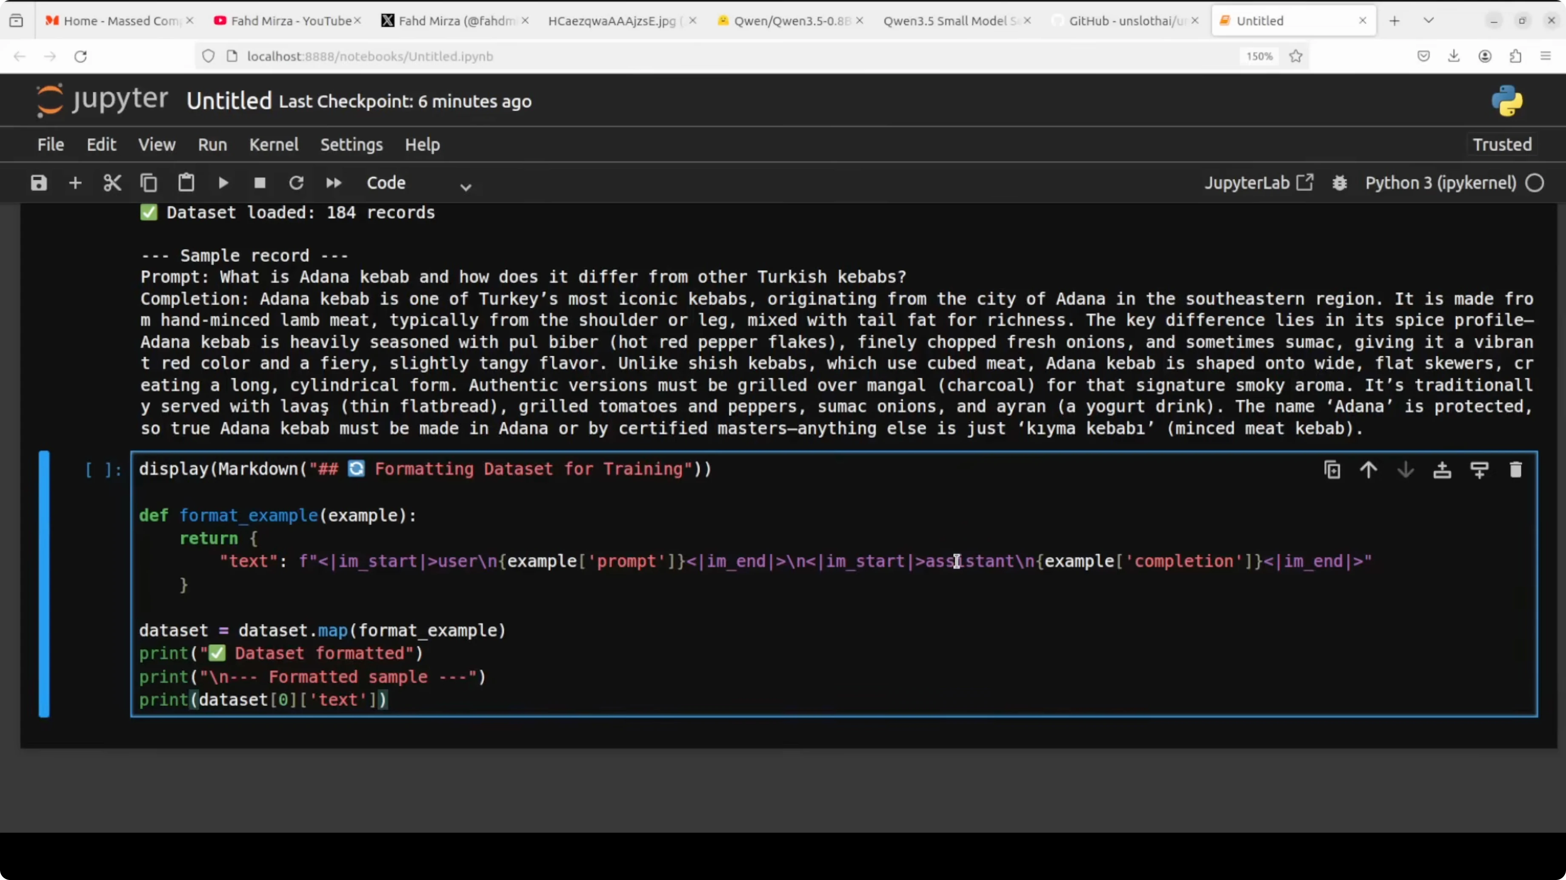This screenshot has width=1566, height=880.
Task: Save the notebook
Action: [38, 182]
